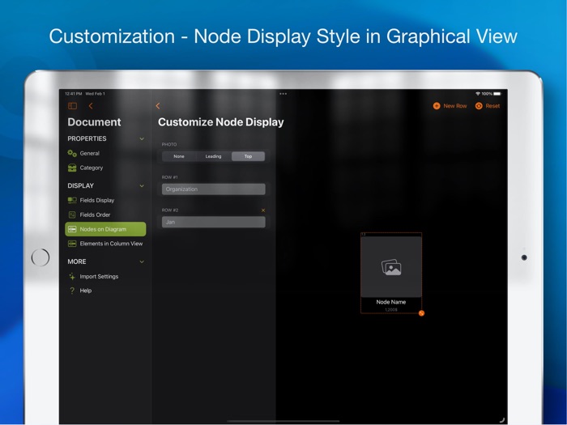The width and height of the screenshot is (567, 425).
Task: Add a New Row
Action: (x=450, y=106)
